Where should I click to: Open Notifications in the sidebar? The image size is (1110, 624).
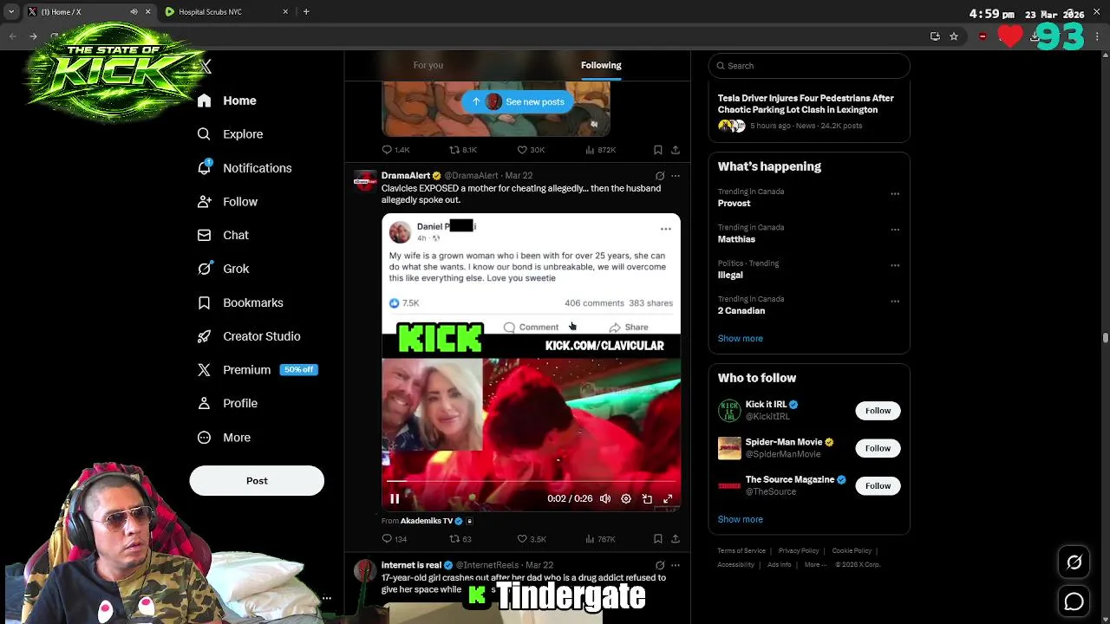coord(245,168)
